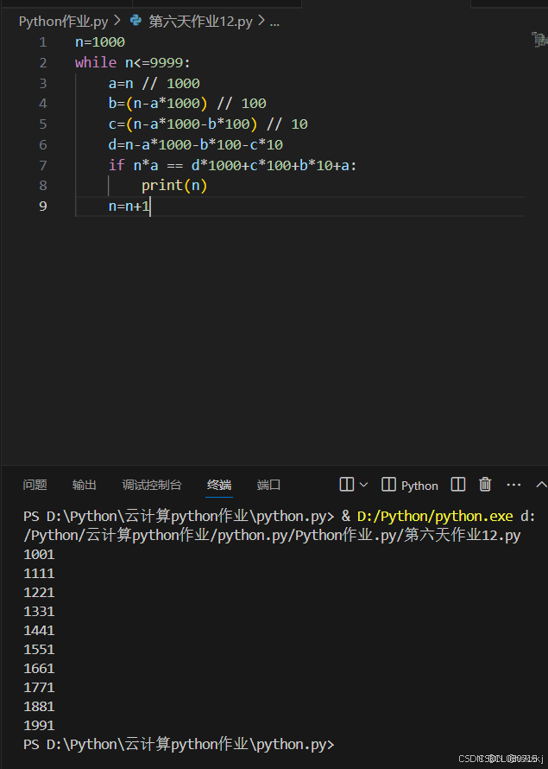Viewport: 548px width, 769px height.
Task: Open the 调试控制台 tab
Action: pos(152,485)
